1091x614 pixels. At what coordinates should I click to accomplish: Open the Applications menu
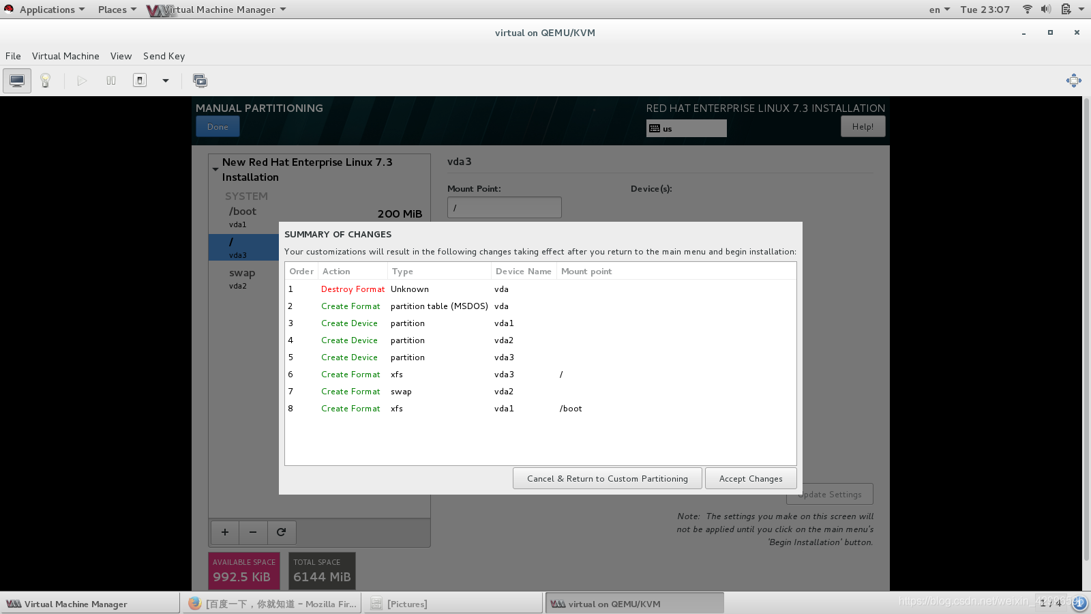52,10
